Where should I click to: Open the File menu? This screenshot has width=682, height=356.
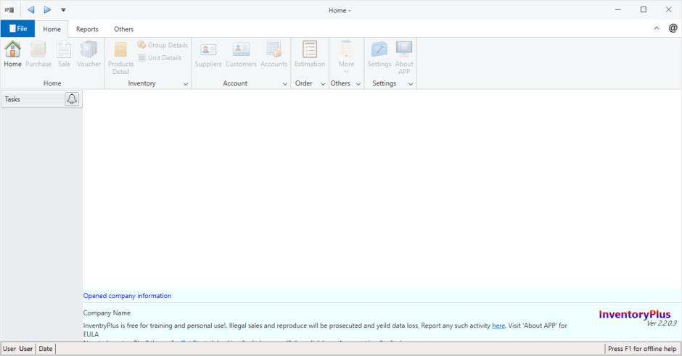tap(18, 29)
